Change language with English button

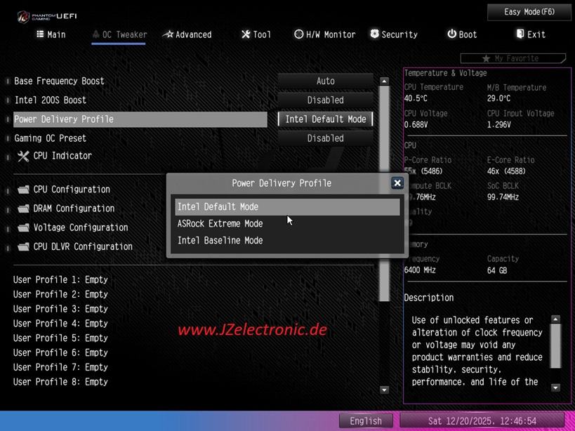[366, 420]
